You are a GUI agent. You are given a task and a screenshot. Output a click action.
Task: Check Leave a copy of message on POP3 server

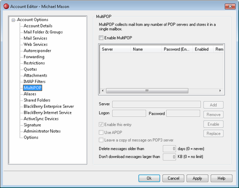[x=101, y=140]
